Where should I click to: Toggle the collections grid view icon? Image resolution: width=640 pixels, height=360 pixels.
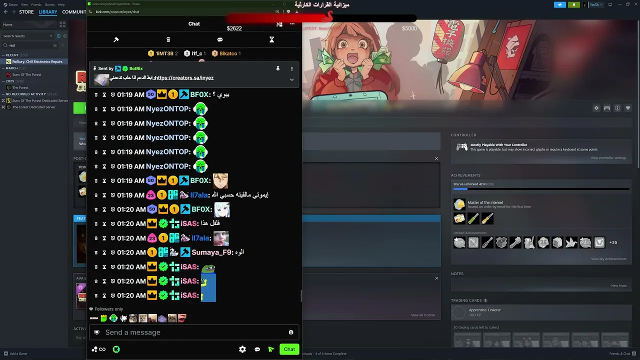point(62,24)
